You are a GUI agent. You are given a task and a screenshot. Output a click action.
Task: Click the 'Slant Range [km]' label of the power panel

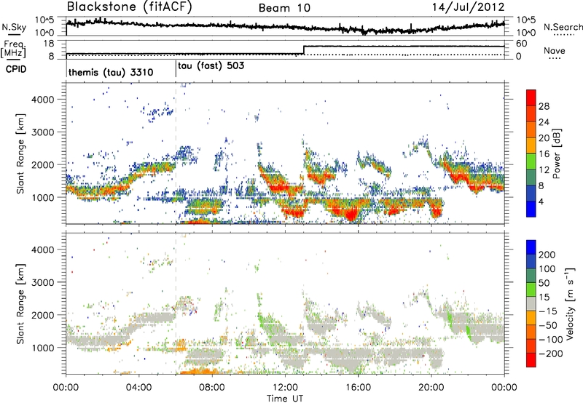point(20,153)
